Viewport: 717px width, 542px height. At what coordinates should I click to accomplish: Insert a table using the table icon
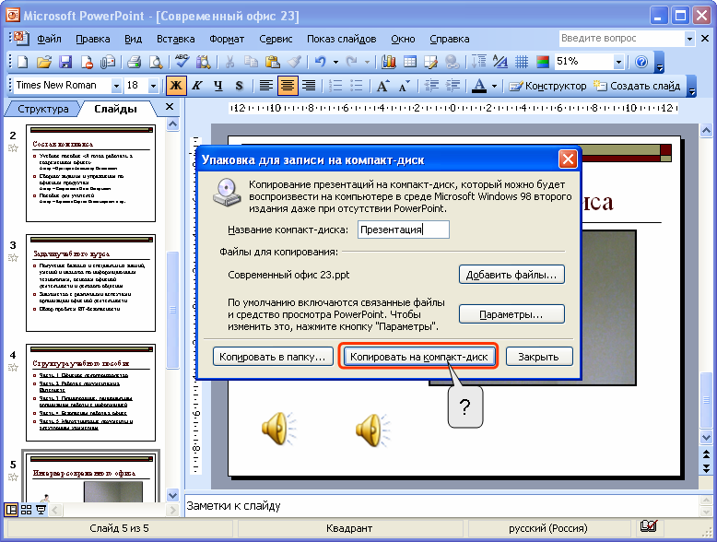coord(410,62)
